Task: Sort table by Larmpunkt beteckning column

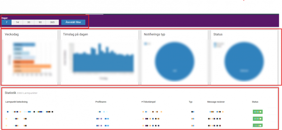Action: [17, 102]
